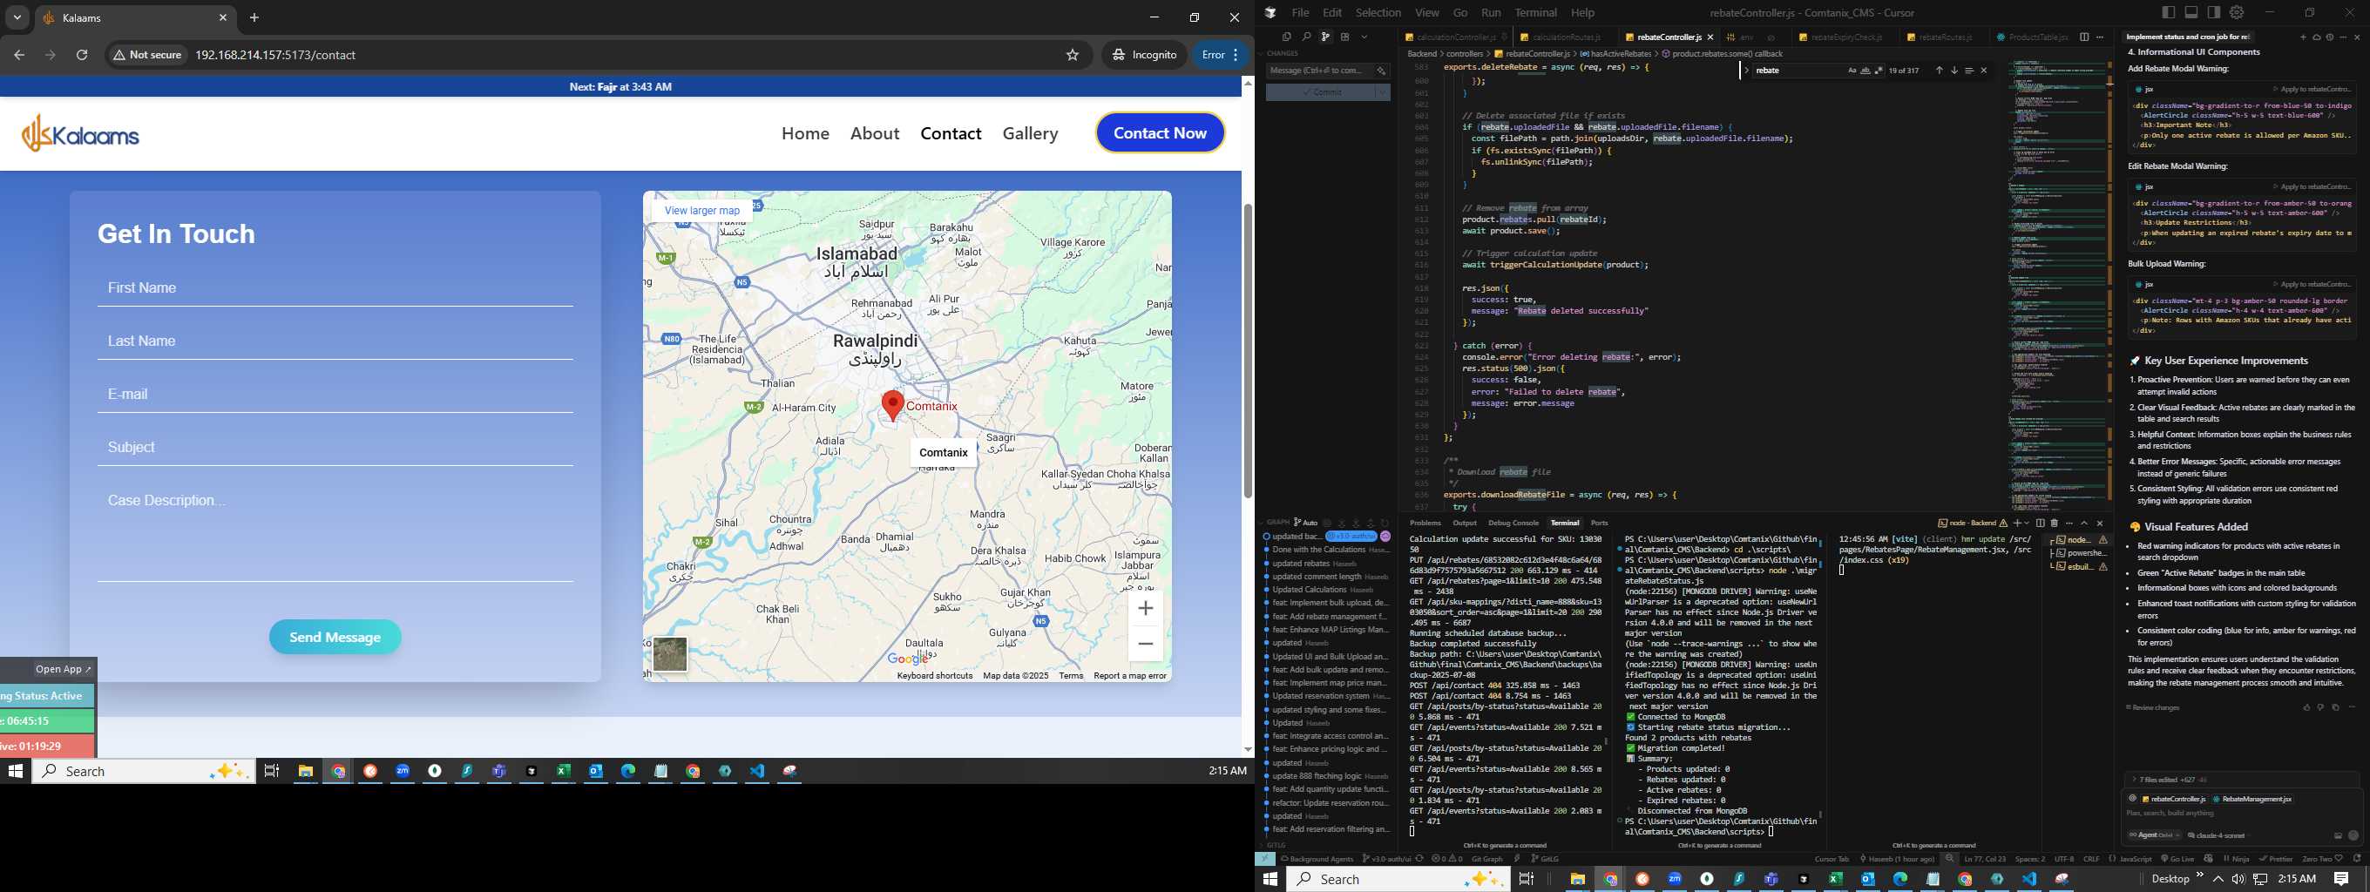Bookmark the page with Chrome star icon
The width and height of the screenshot is (2370, 892).
tap(1072, 55)
